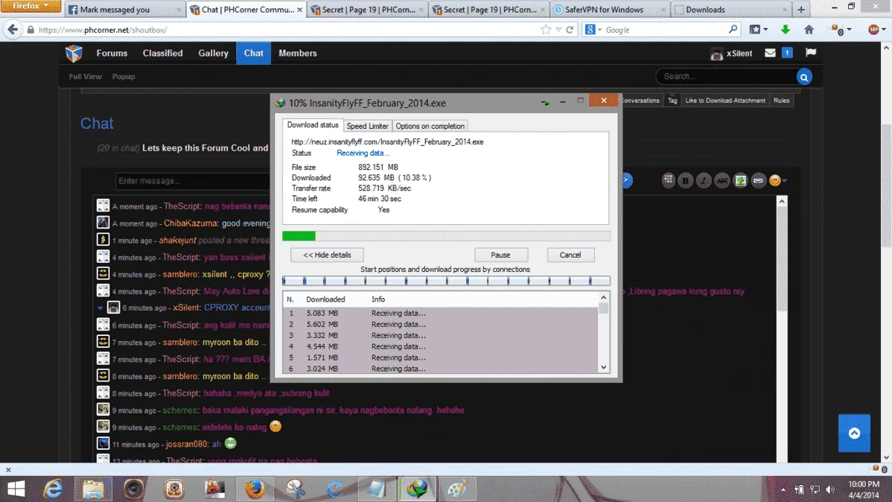The width and height of the screenshot is (892, 502).
Task: Click the forum Search field
Action: 727,76
